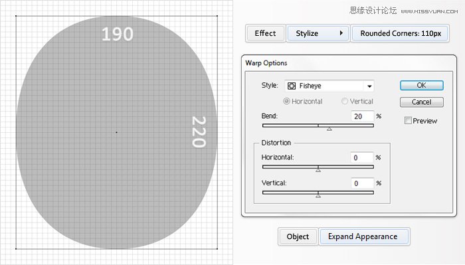The image size is (465, 265).
Task: Confirm warp with OK button
Action: coord(421,86)
